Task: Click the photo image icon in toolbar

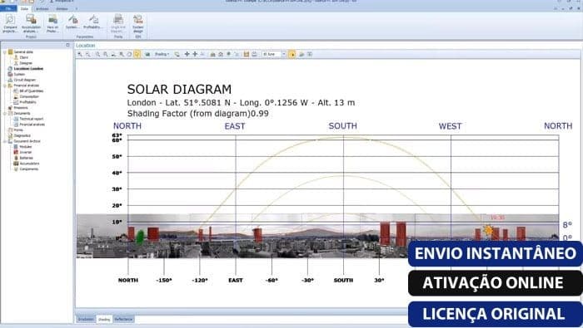Action: (x=147, y=54)
